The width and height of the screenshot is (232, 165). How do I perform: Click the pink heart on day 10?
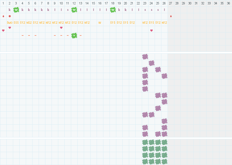pos(61,28)
